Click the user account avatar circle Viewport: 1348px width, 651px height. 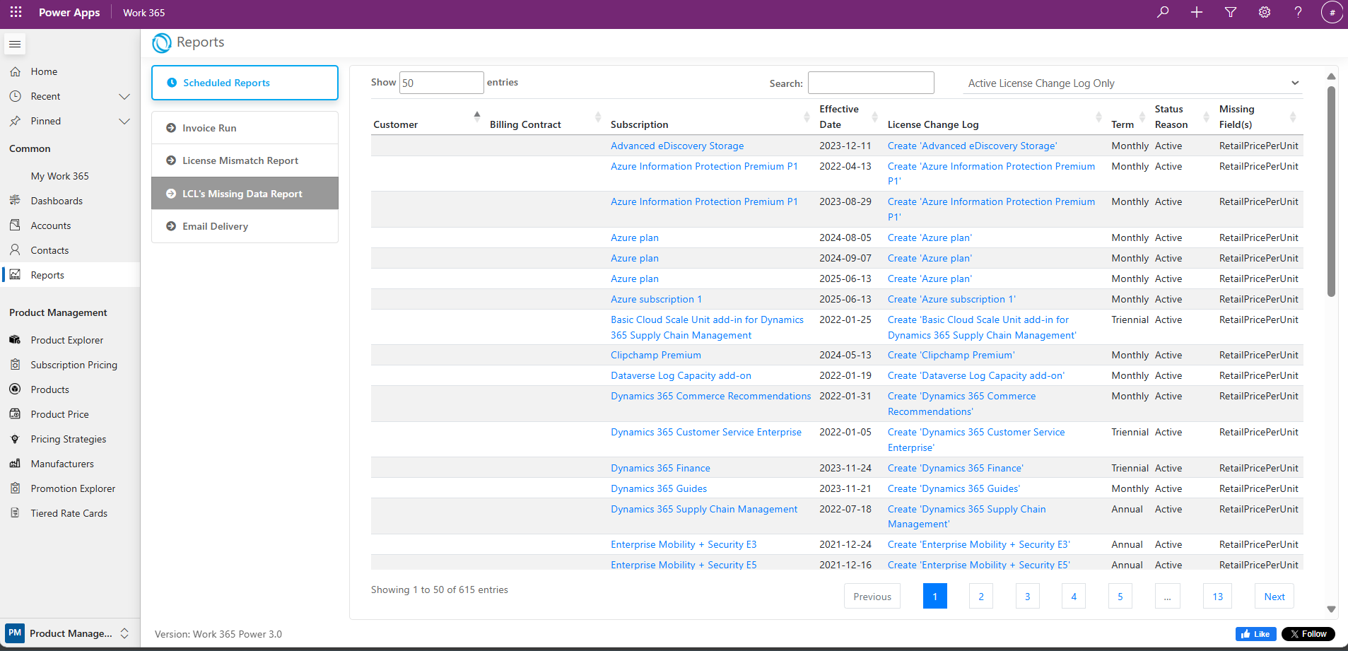point(1332,12)
